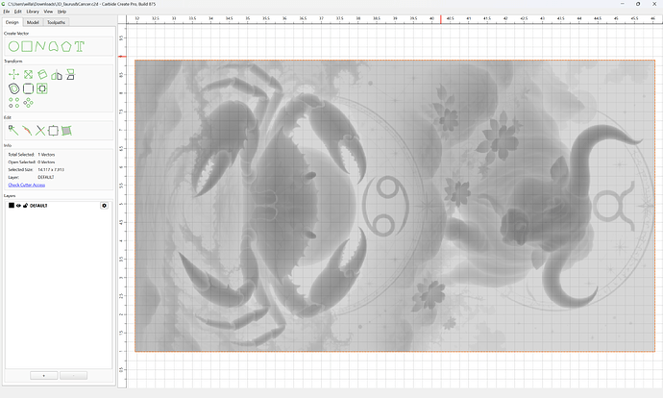This screenshot has width=663, height=398.
Task: Switch to the Design tab
Action: 12,22
